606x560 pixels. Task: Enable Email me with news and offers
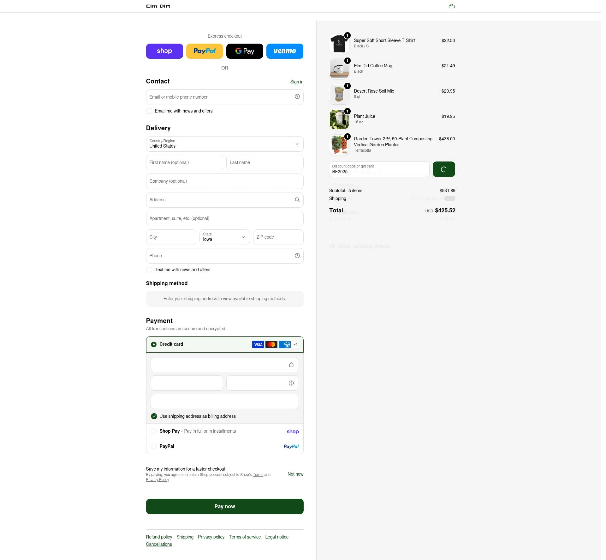[x=149, y=111]
